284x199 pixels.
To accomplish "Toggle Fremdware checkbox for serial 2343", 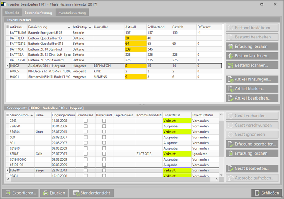I will tap(85, 121).
